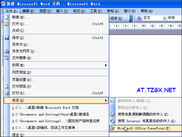Click the save as web page icon

(x=7, y=51)
